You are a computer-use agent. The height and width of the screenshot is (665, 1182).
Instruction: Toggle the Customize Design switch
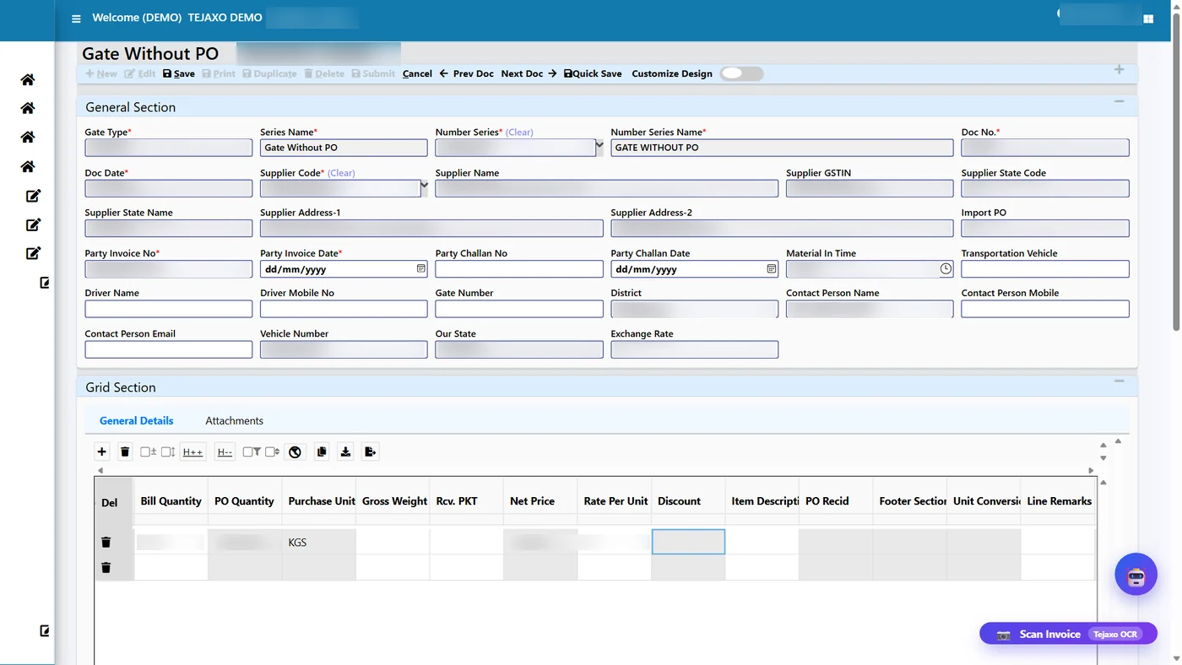coord(741,73)
